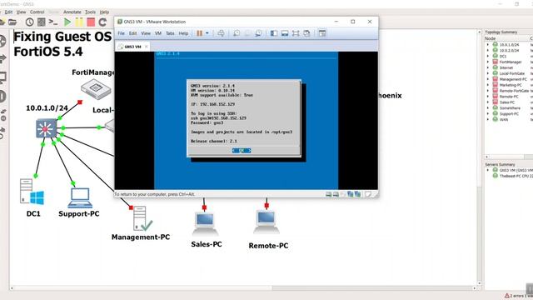This screenshot has width=533, height=300.
Task: Click VMware status bar hard disk icon
Action: (328, 194)
